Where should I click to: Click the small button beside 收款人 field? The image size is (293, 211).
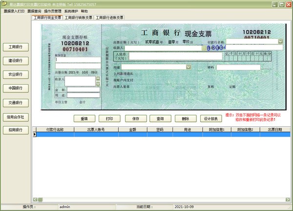point(204,48)
